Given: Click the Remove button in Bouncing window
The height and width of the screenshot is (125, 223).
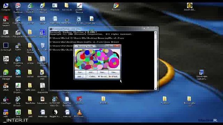Looking at the screenshot, I should (x=103, y=72).
